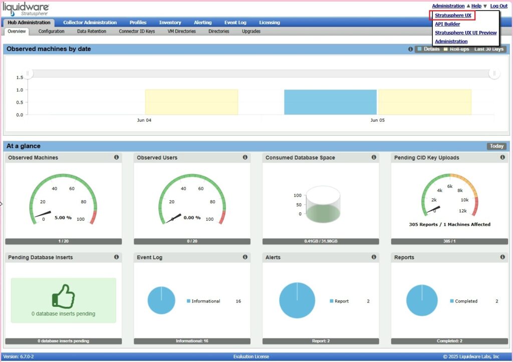The image size is (513, 362).
Task: Click the 1 / 20 Observed Machines status bar
Action: pos(64,241)
